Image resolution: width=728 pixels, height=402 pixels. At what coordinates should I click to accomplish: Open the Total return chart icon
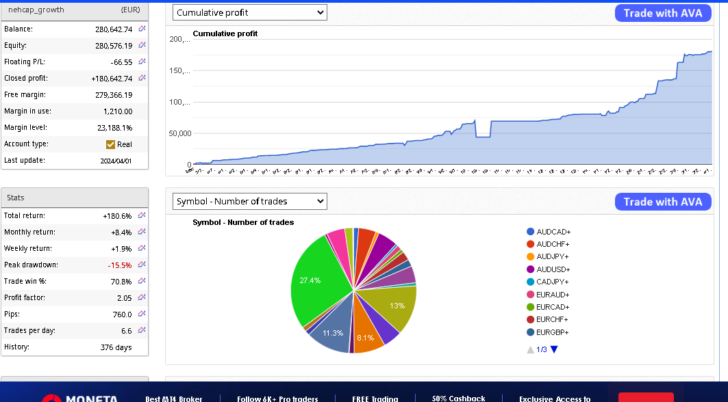(142, 215)
